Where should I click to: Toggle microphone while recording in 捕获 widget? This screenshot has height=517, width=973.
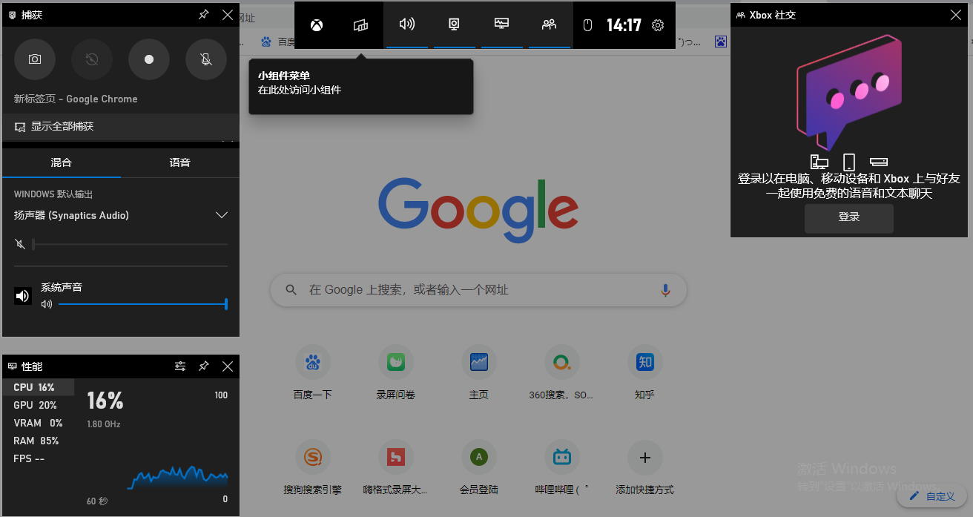pyautogui.click(x=206, y=59)
